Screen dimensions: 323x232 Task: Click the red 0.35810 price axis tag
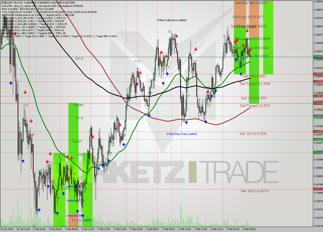click(318, 96)
